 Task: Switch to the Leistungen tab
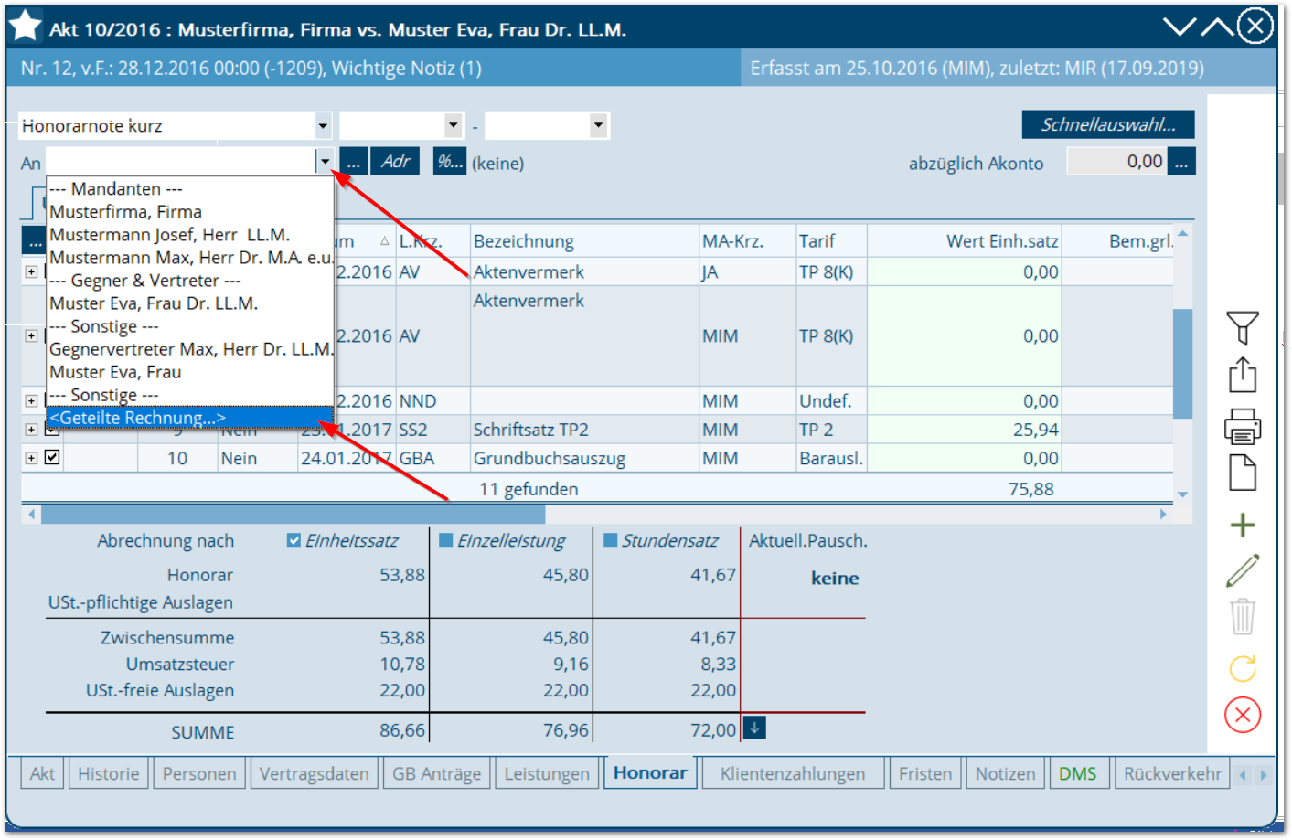pyautogui.click(x=547, y=773)
